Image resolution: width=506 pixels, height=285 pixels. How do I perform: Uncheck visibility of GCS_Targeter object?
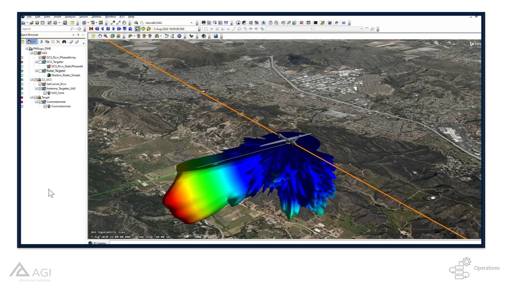click(40, 62)
